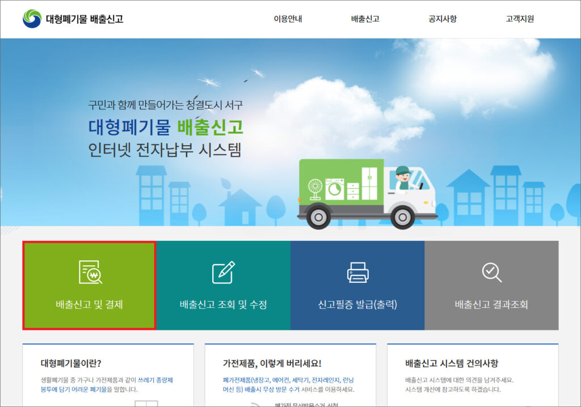Viewport: 581px width, 407px height.
Task: Open the 배출신고 결과조회 label
Action: tap(491, 305)
